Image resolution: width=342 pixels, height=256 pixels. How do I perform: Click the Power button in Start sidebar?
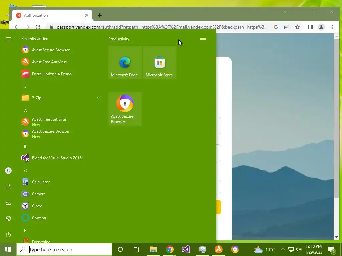8,235
